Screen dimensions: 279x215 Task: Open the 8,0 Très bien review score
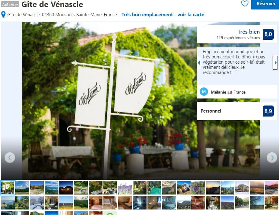[268, 34]
